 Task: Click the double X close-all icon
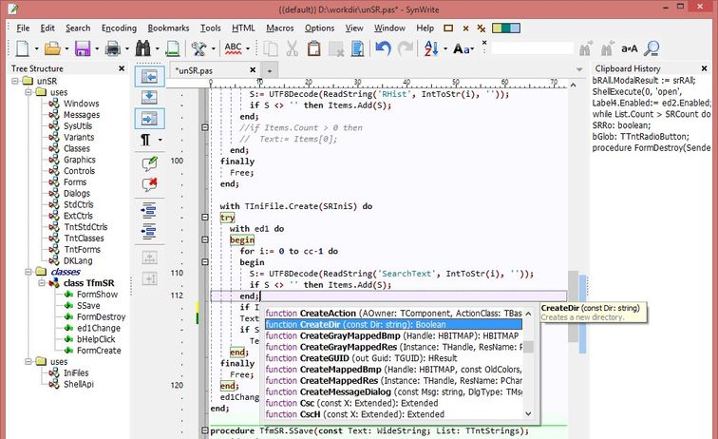(x=482, y=29)
